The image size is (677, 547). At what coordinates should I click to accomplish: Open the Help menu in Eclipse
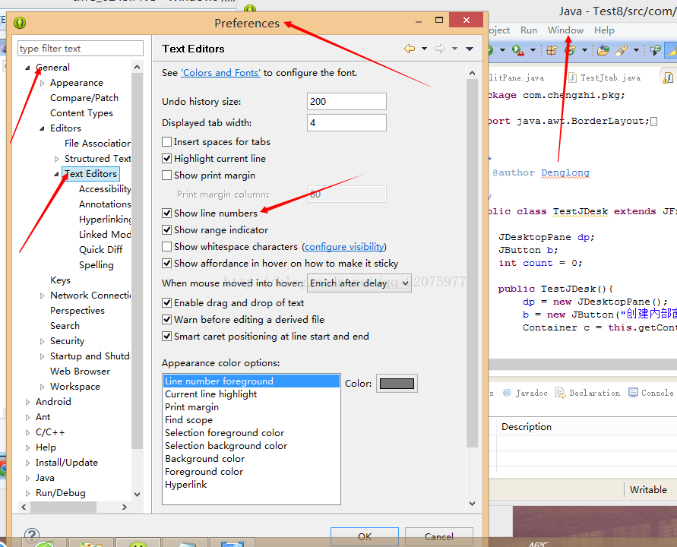pos(604,30)
